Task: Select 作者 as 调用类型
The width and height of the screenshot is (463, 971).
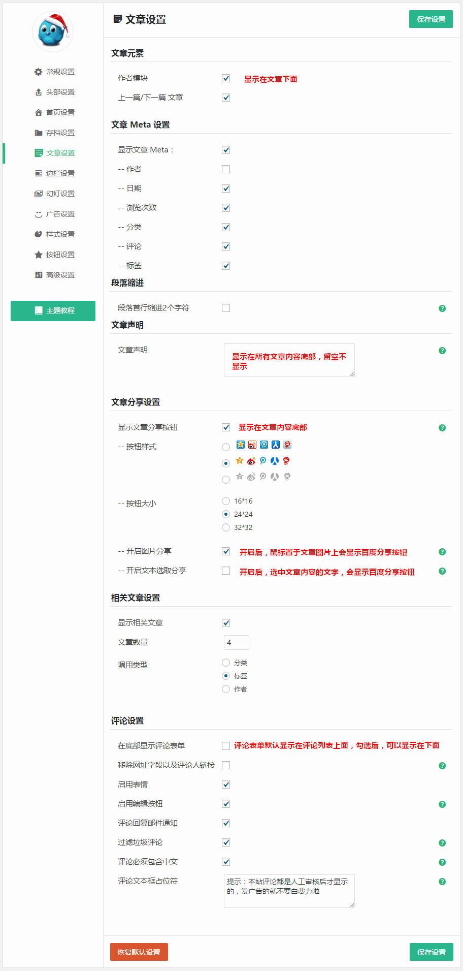Action: (x=226, y=689)
